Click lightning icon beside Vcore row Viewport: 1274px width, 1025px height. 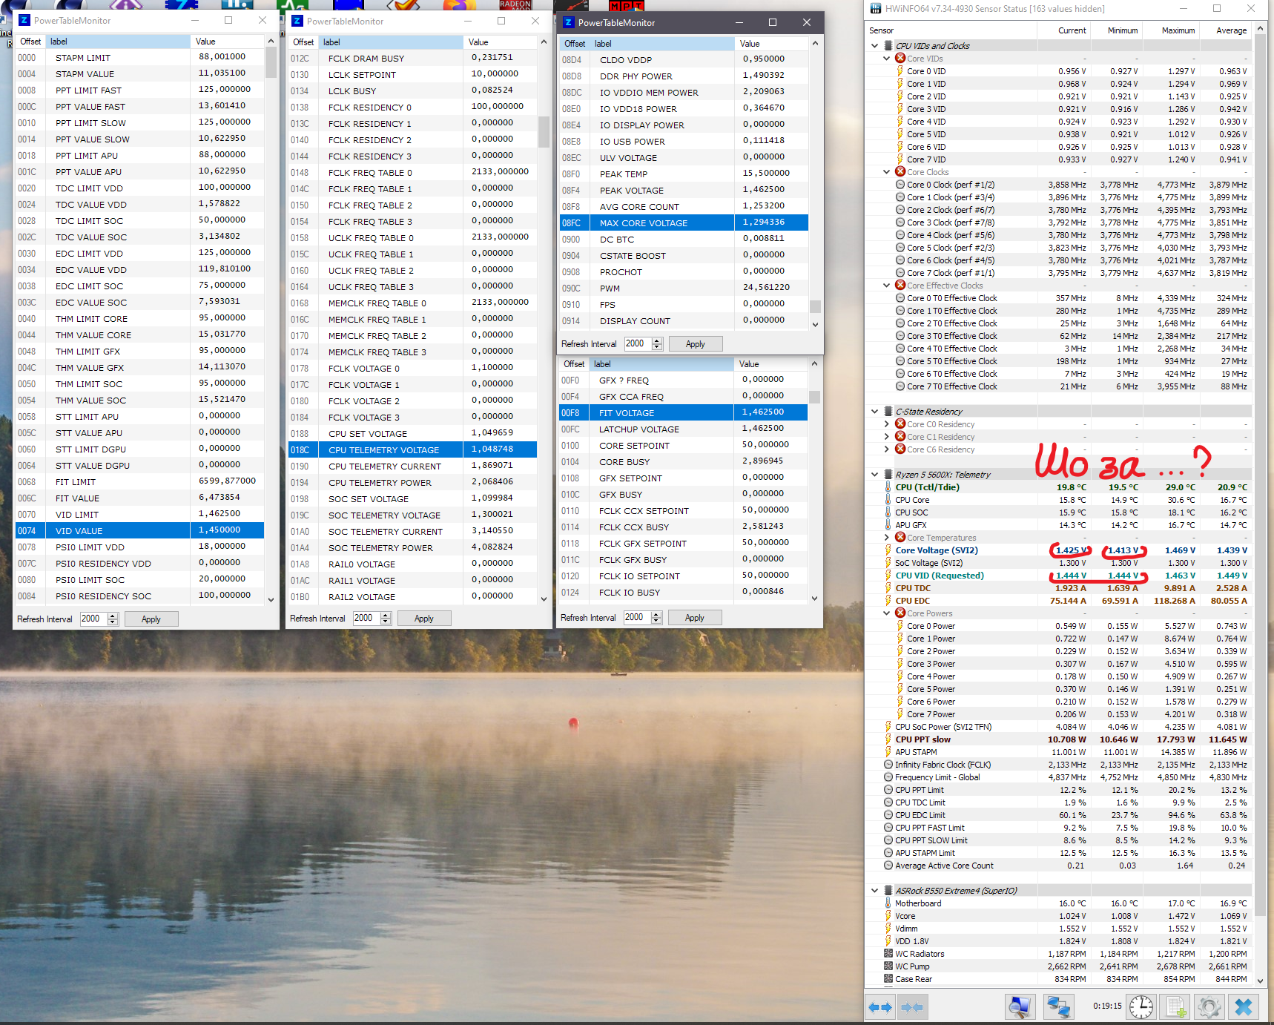[888, 916]
